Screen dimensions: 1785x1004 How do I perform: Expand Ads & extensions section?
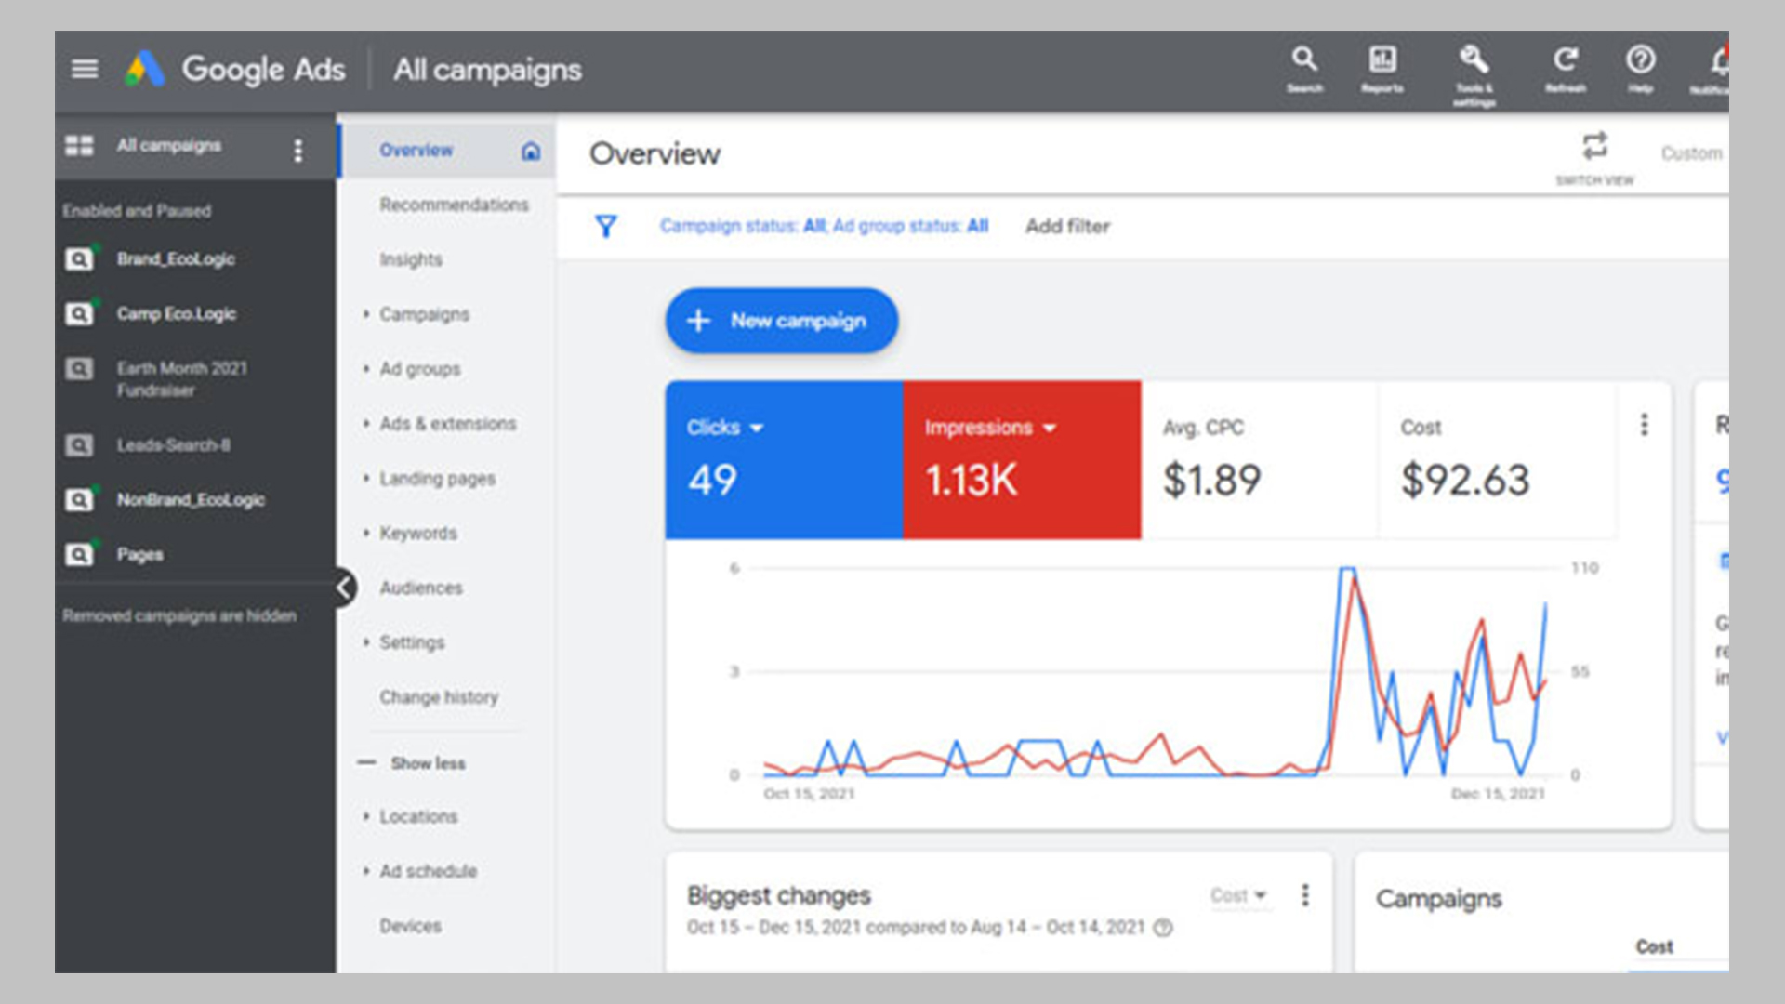[x=366, y=424]
